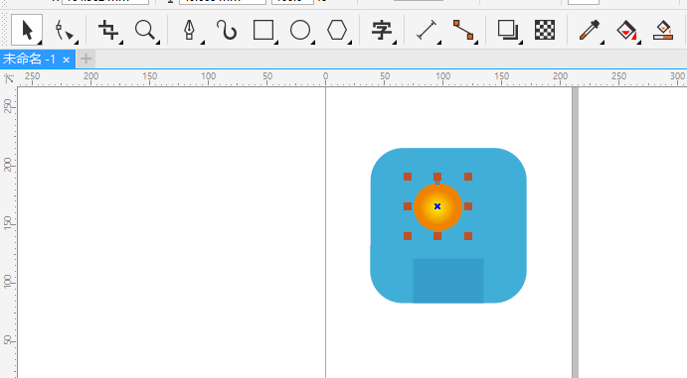Viewport: 687px width, 378px height.
Task: Expand the Crop tool flyout arrow
Action: coord(121,43)
